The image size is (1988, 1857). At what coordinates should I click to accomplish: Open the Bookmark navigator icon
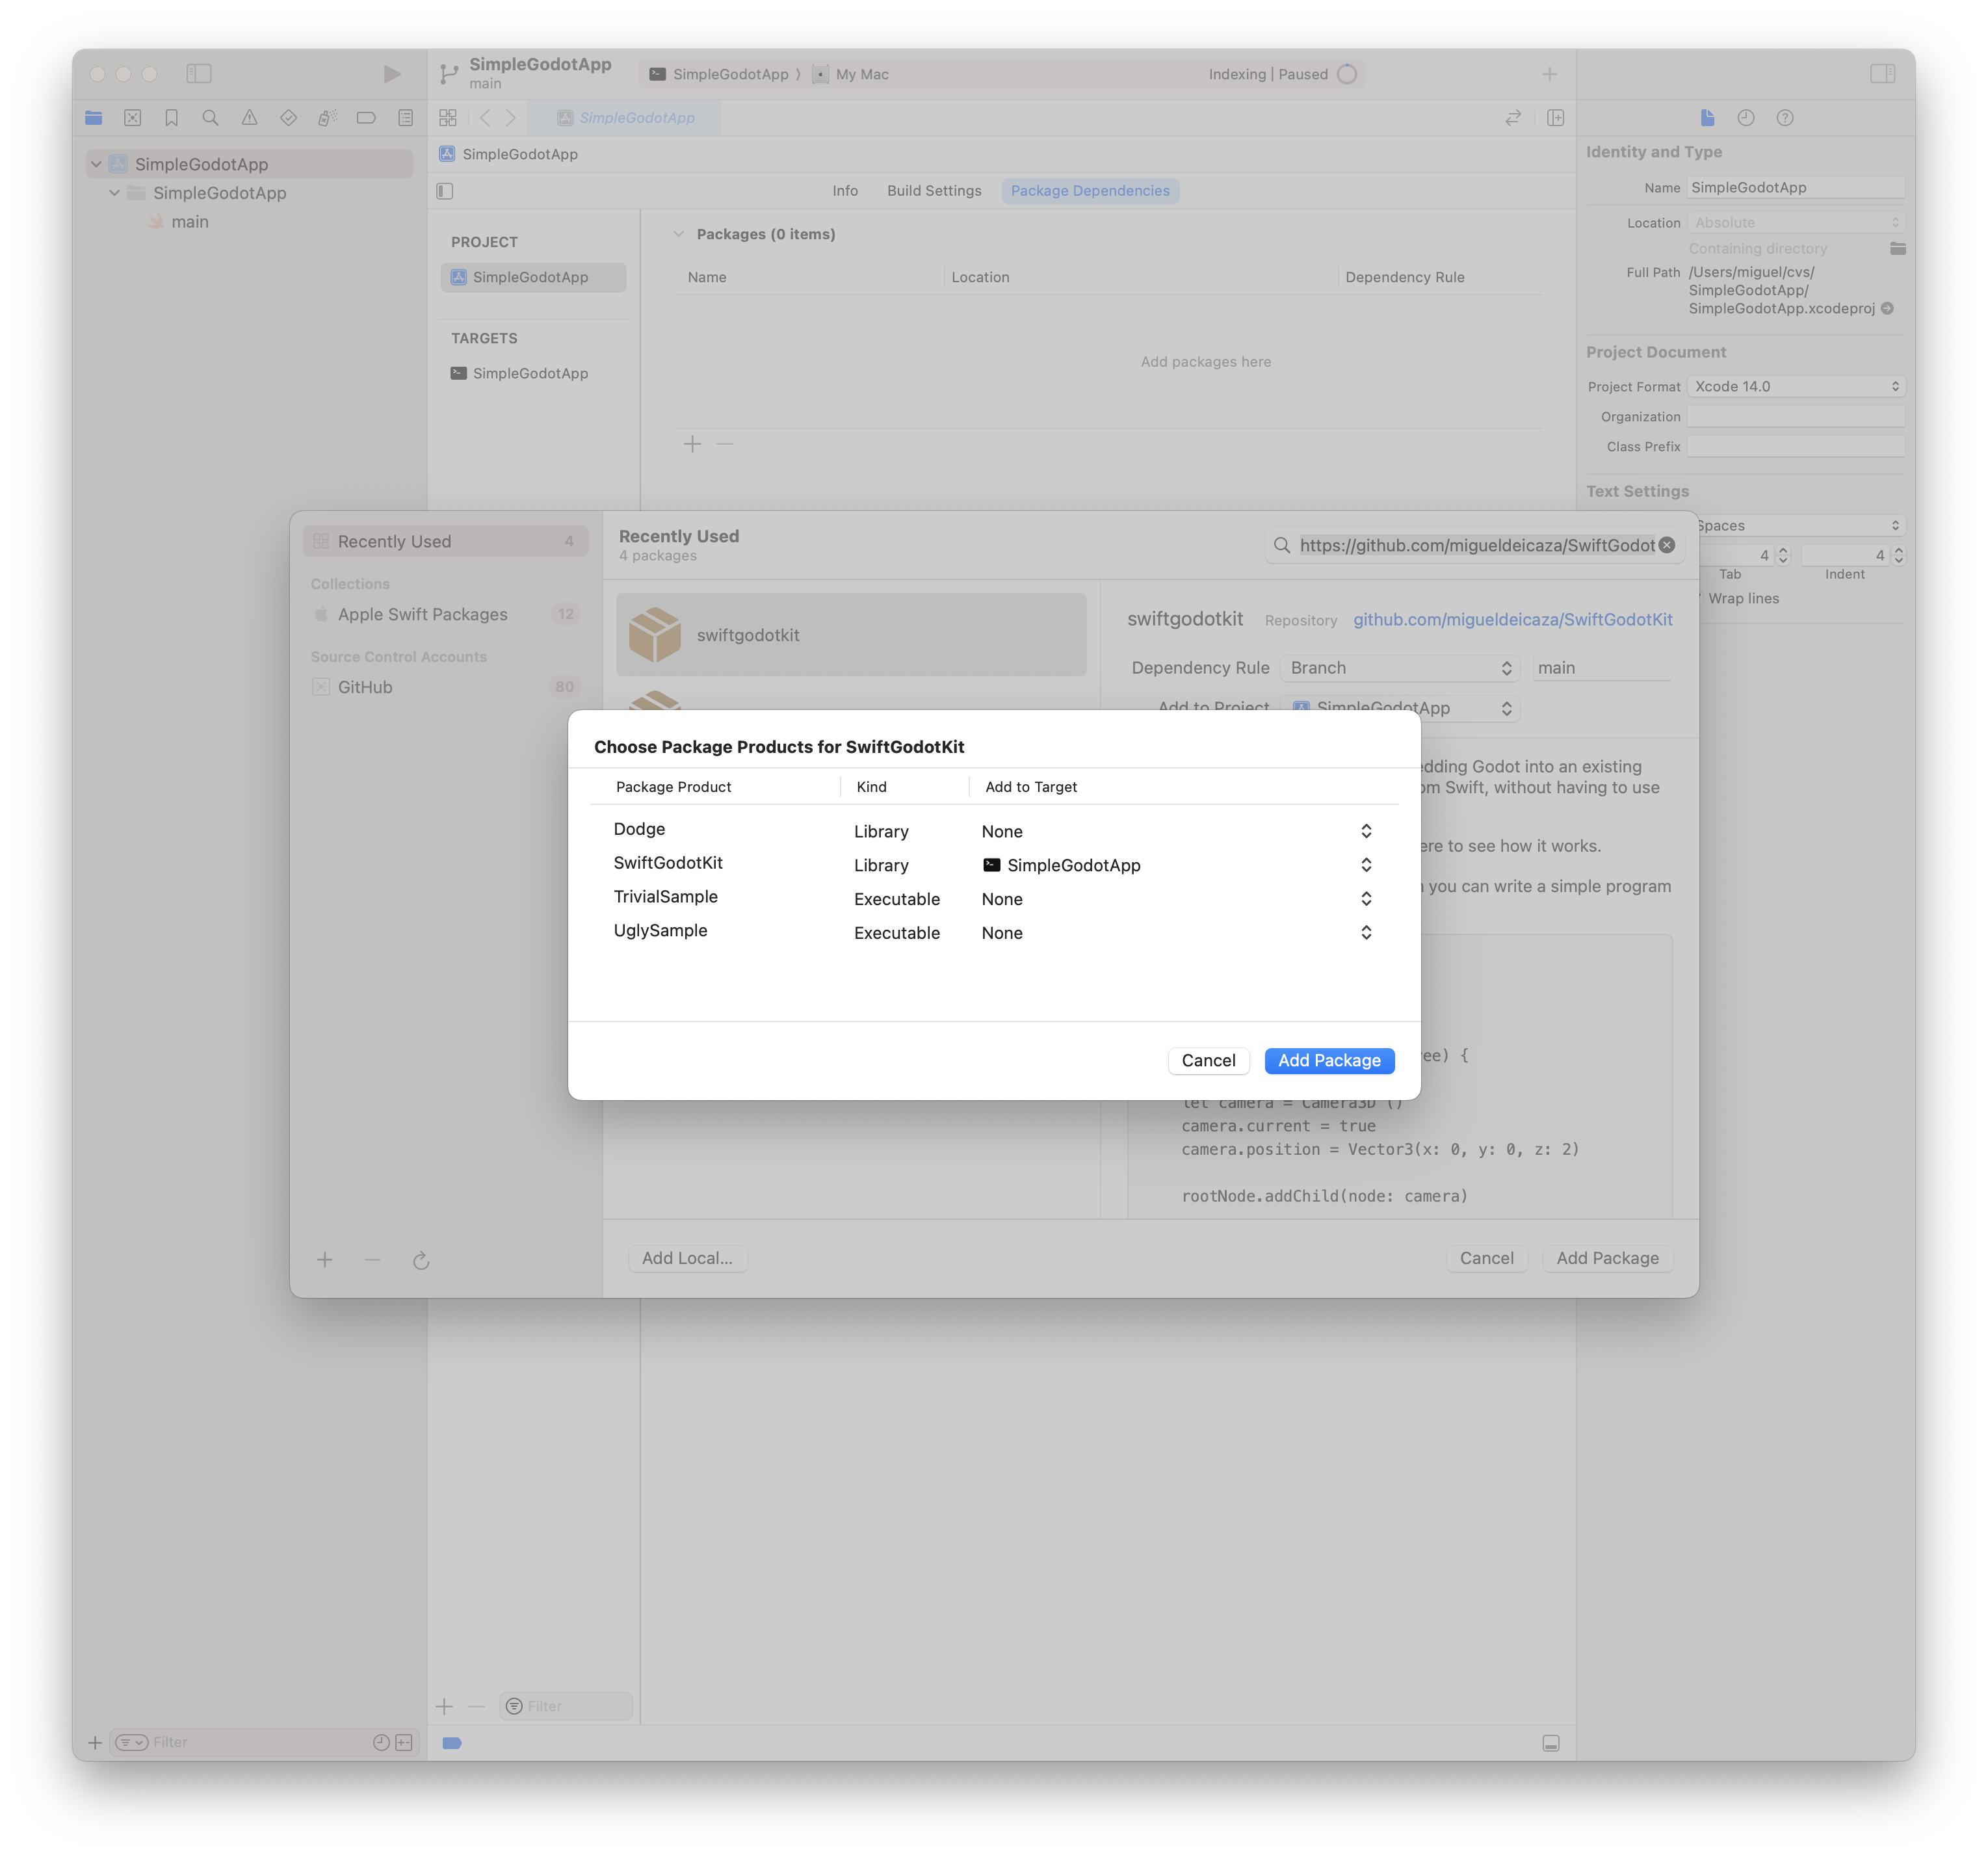(171, 118)
